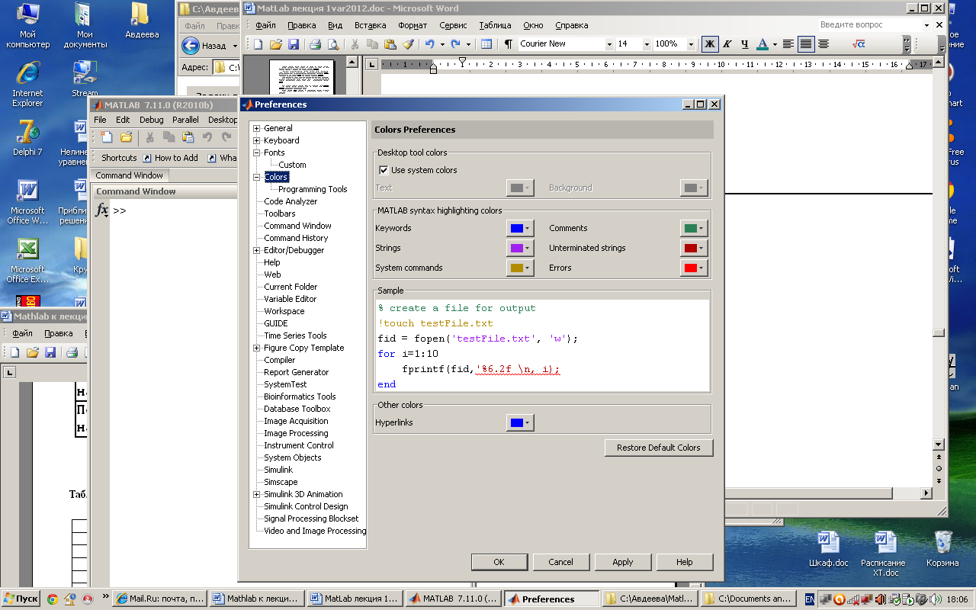Click Save icon in Word 1var2012 toolbar

[x=294, y=44]
